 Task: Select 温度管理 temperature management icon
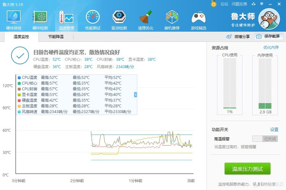[x=66, y=20]
